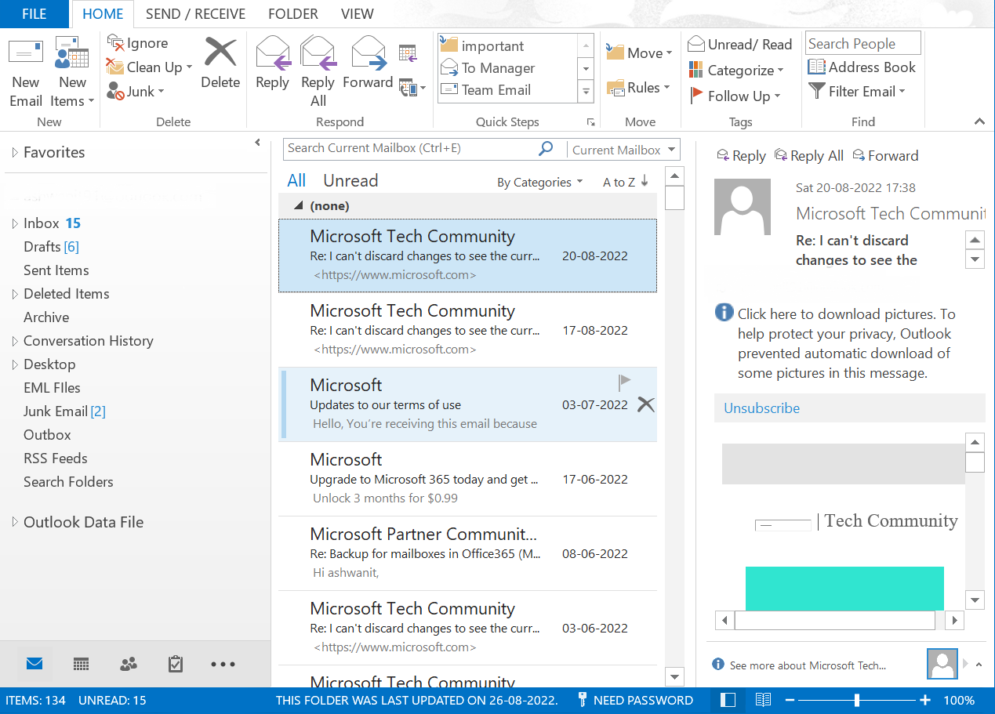This screenshot has height=714, width=995.
Task: Expand Conversation History folder
Action: point(15,341)
